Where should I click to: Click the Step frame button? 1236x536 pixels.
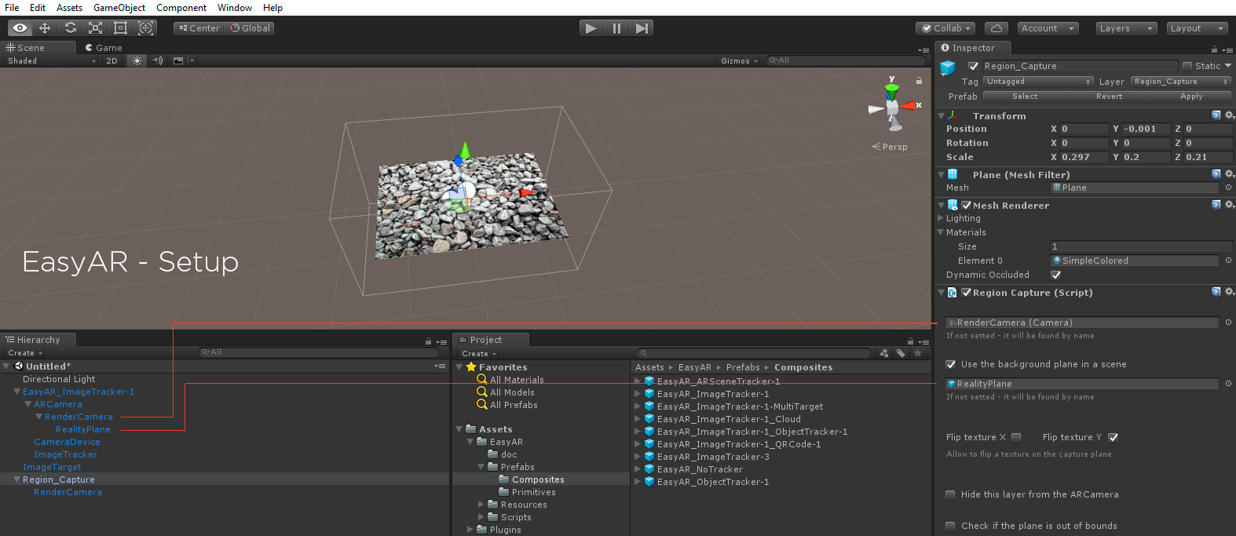pos(642,28)
